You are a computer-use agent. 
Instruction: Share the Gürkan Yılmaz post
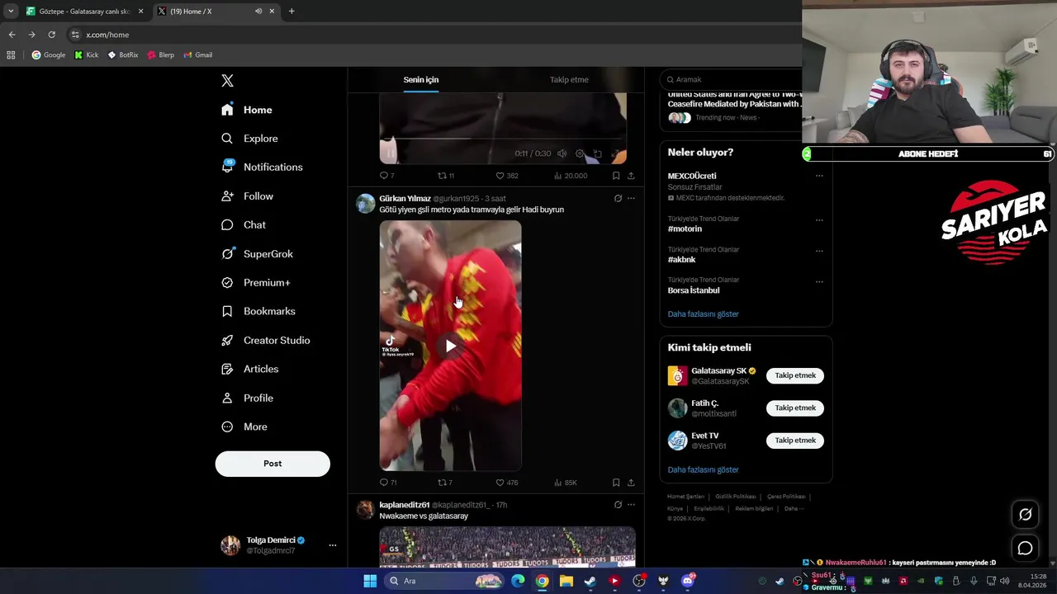[631, 483]
